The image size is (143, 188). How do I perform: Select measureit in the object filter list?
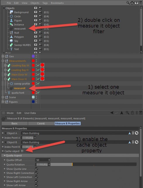click(x=20, y=29)
